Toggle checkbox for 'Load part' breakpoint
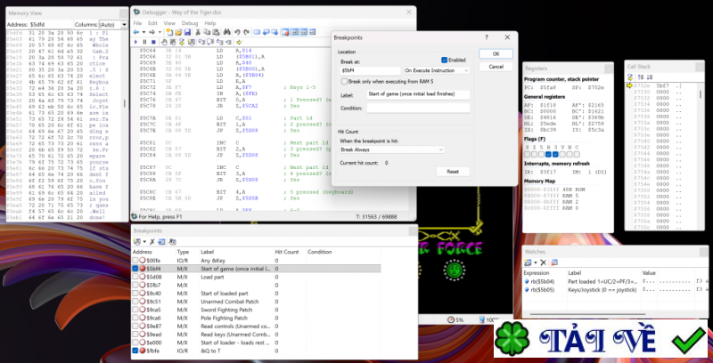The height and width of the screenshot is (363, 713). click(135, 277)
